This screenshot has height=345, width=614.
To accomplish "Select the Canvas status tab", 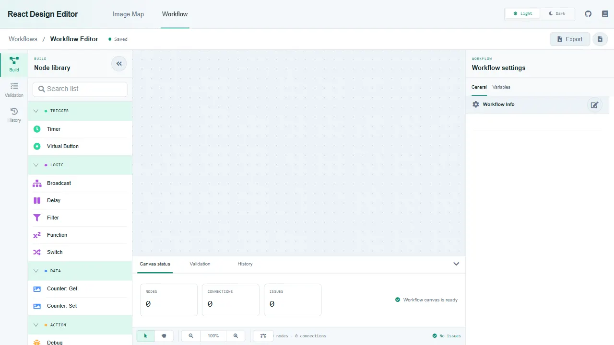I will [155, 264].
